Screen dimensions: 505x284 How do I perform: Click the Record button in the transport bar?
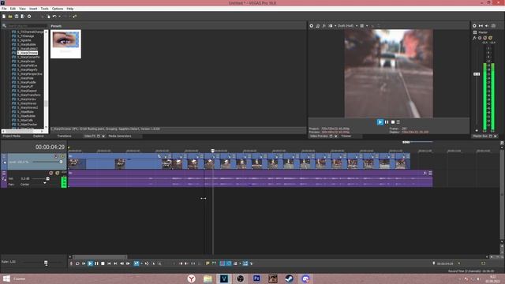coord(71,263)
